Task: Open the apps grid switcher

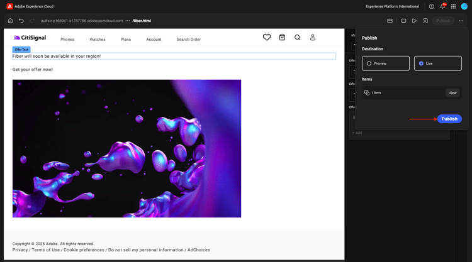Action: coord(453,6)
